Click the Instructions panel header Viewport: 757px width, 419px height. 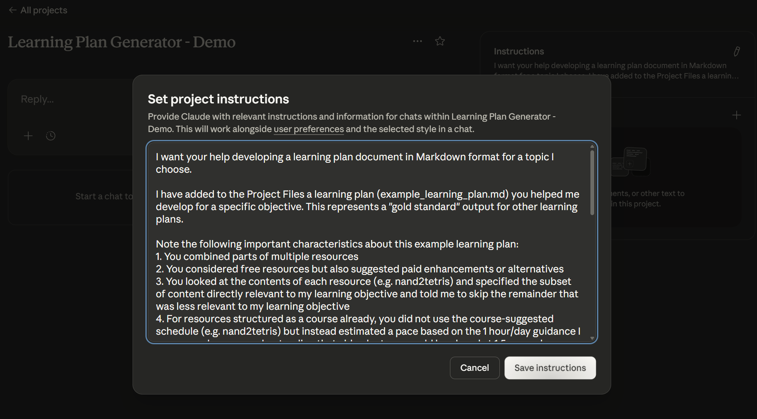coord(519,51)
